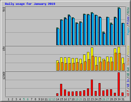131x102 pixels.
Task: Select the day 30 pages bar (tallest cyan)
Action: click(x=120, y=27)
